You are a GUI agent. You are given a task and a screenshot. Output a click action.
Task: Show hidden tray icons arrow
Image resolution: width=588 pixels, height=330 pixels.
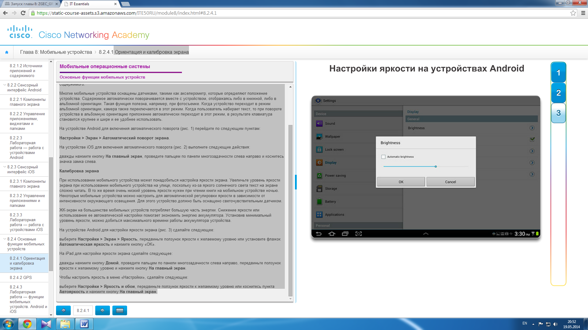coord(533,324)
